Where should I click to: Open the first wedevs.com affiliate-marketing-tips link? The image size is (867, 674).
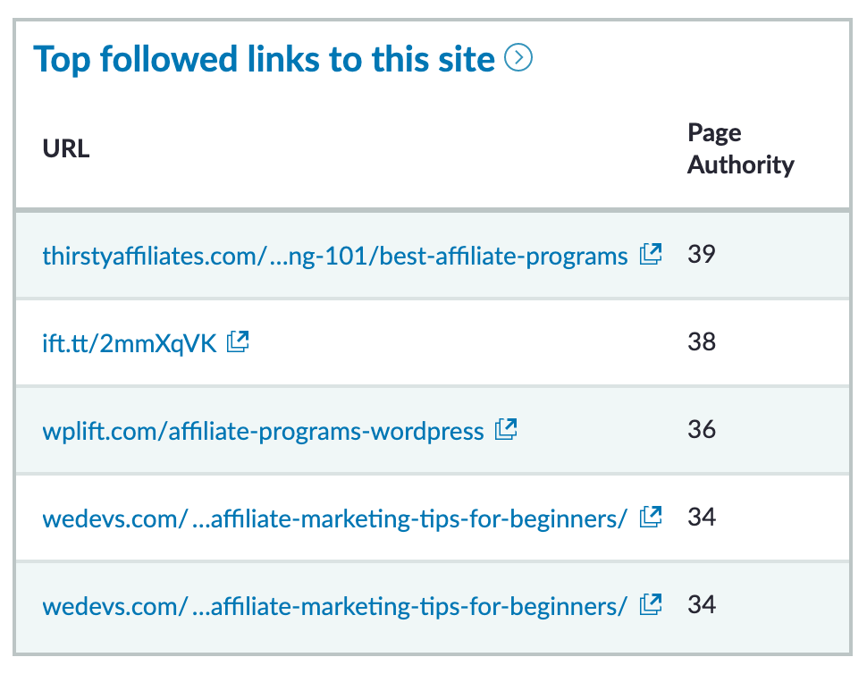(335, 518)
